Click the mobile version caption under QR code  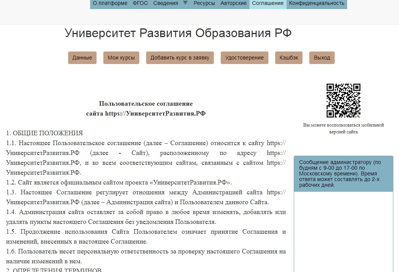click(343, 128)
